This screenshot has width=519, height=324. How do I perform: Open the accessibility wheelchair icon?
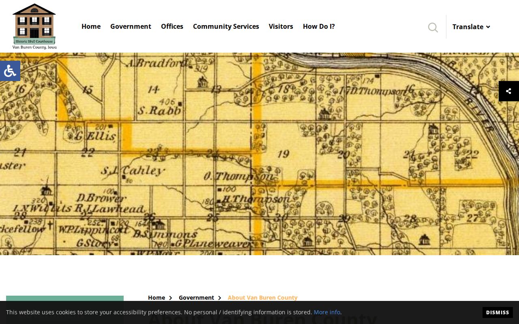point(10,71)
